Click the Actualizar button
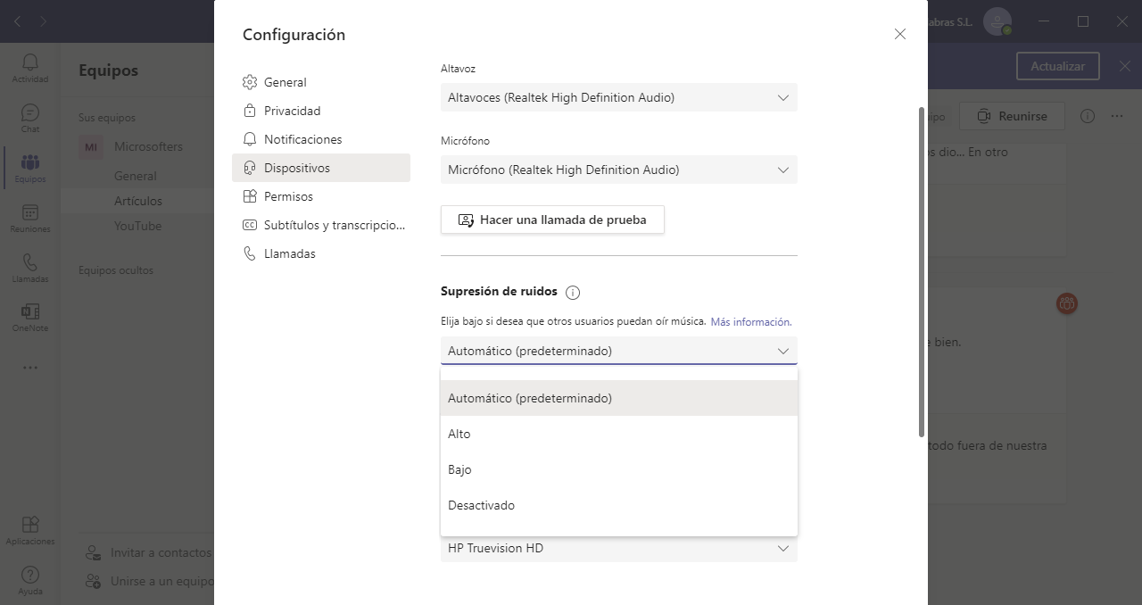Screen dimensions: 1142x605 point(1057,66)
